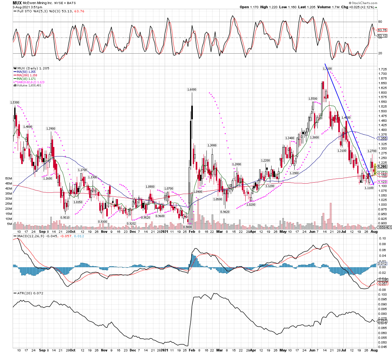Click the 1.2200 price label
Screen dimensions: 392x353
(266, 161)
